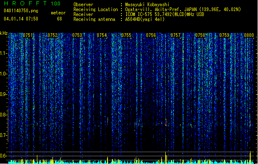Click the 0759 time marker
Screen dimensions: 258x164
224,35
